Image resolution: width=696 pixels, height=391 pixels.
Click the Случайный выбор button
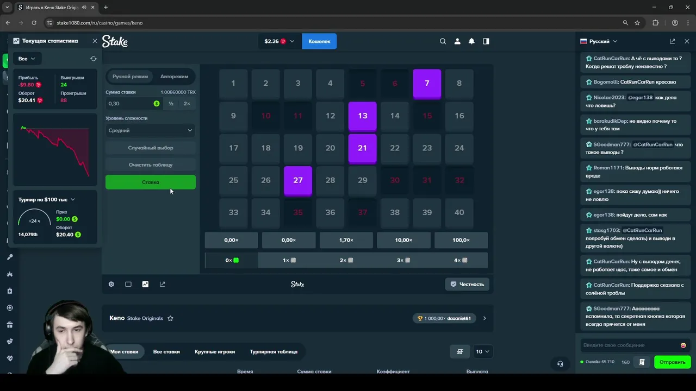click(x=151, y=148)
